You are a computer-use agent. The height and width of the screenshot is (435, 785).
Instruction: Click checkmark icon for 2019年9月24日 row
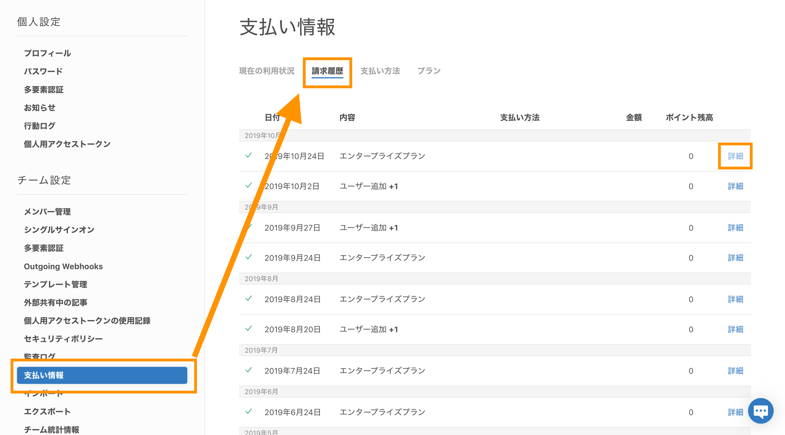click(x=248, y=257)
